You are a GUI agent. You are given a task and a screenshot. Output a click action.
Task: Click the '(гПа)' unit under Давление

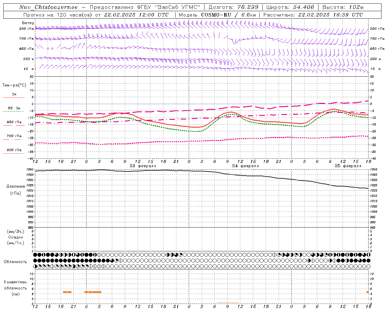[16, 193]
